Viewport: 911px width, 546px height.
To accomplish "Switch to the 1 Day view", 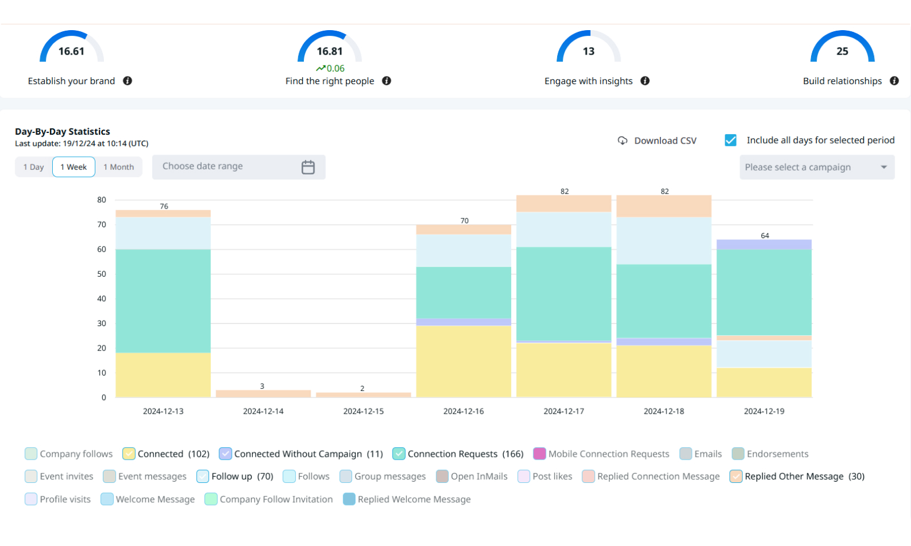I will pyautogui.click(x=34, y=167).
